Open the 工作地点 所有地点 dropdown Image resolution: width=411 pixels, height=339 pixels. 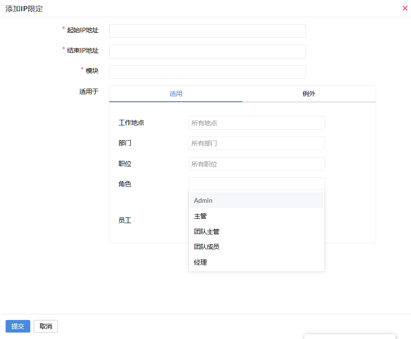[x=257, y=123]
